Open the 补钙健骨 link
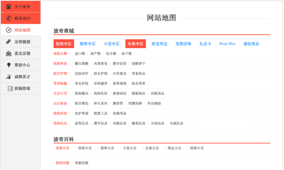Image resolution: width=284 pixels, height=170 pixels. 100,84
